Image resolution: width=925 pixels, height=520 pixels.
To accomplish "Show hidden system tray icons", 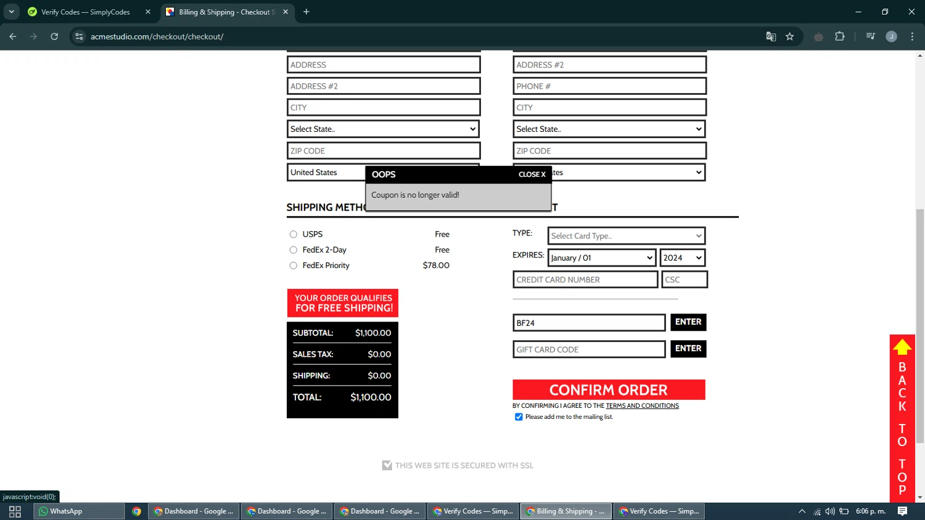I will tap(802, 511).
